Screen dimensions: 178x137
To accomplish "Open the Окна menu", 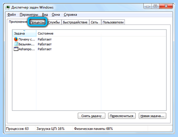I will 56,14.
